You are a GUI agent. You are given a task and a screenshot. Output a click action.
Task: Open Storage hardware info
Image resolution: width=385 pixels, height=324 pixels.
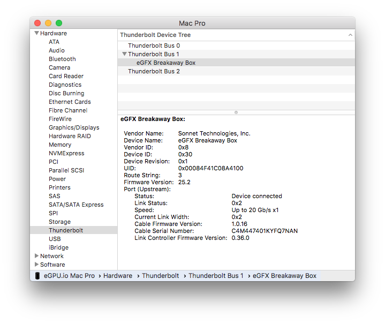(x=59, y=222)
